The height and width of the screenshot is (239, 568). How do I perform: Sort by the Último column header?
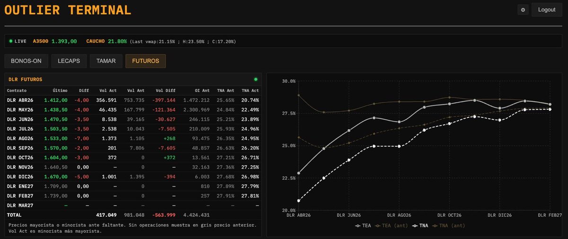coord(60,90)
